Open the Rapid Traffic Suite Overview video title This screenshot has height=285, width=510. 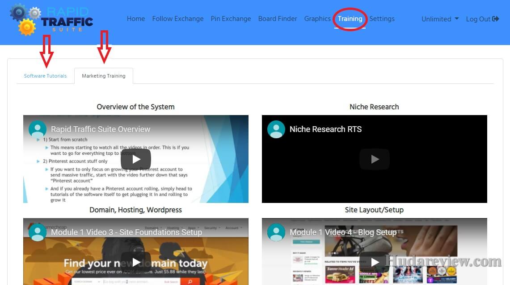(x=101, y=129)
